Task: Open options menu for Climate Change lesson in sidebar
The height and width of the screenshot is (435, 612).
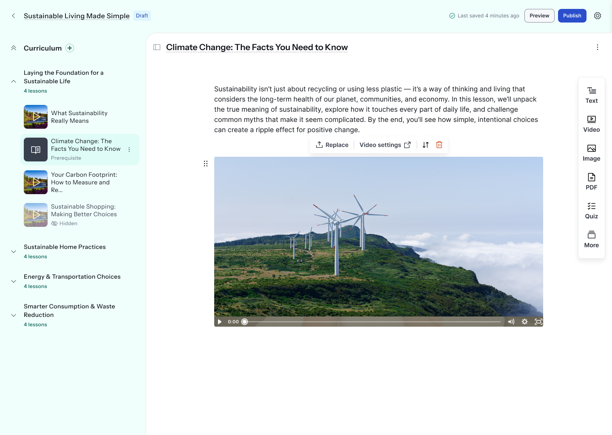Action: pyautogui.click(x=129, y=150)
